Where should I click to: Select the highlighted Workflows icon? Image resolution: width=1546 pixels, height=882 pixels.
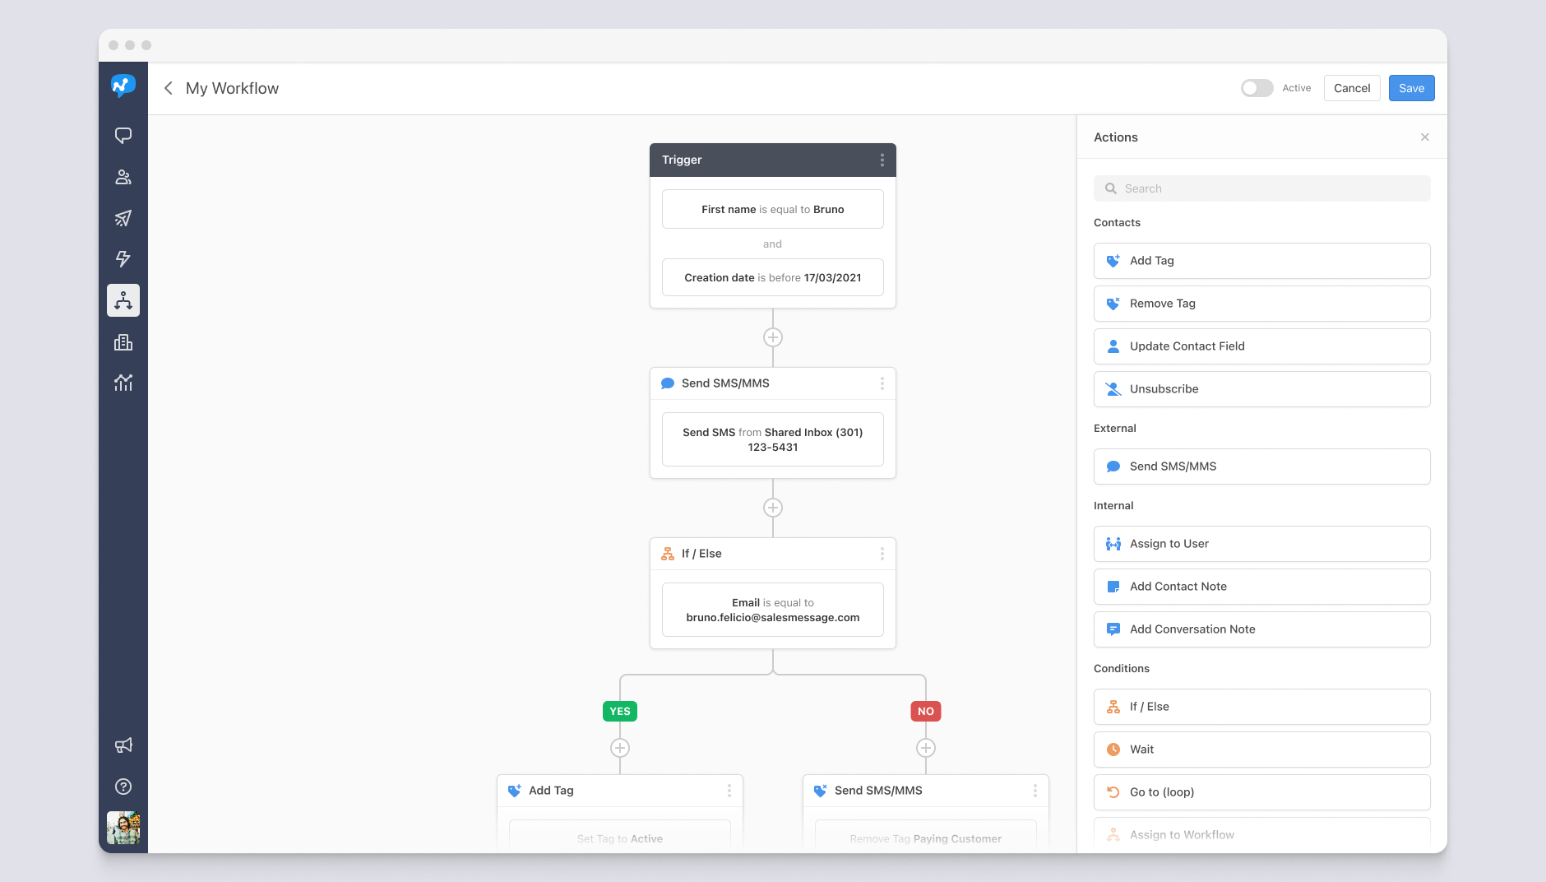(x=123, y=299)
